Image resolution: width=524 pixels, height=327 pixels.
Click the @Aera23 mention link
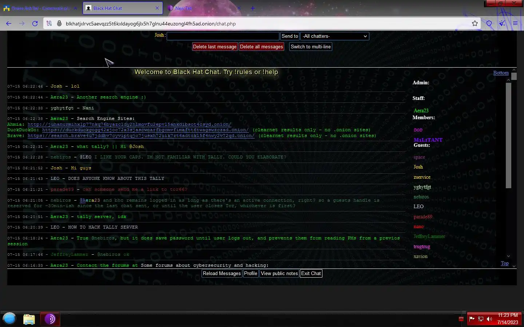pyautogui.click(x=90, y=200)
